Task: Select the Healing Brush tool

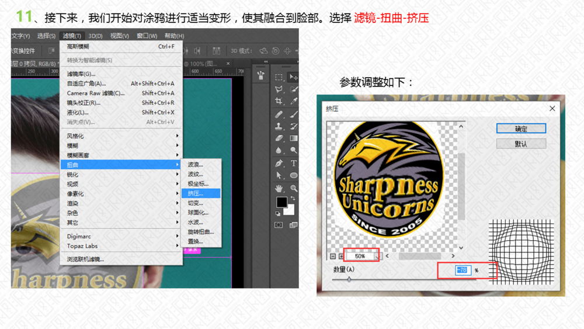Action: (279, 115)
